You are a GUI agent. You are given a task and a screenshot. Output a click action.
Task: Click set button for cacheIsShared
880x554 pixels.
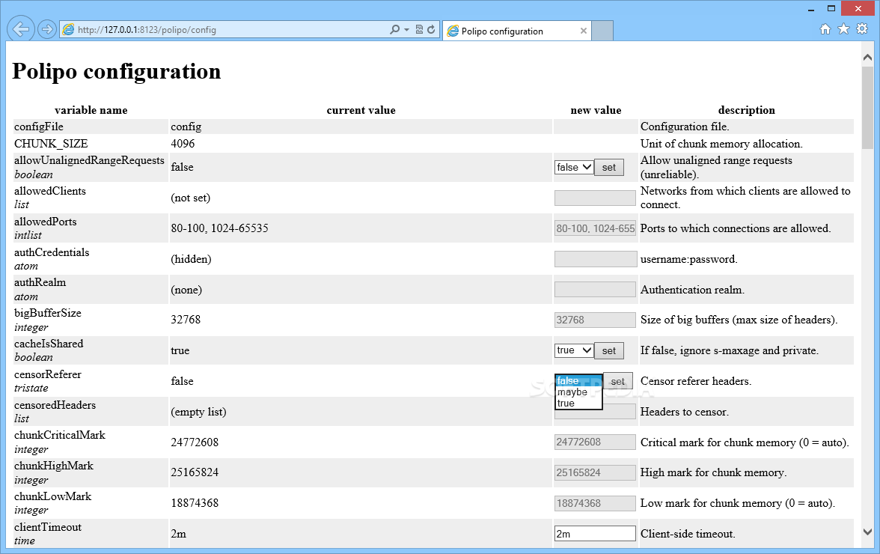609,351
